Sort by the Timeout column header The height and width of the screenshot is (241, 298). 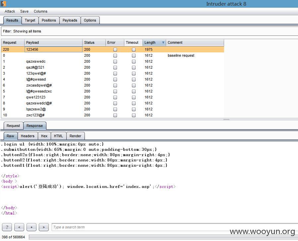pyautogui.click(x=133, y=42)
